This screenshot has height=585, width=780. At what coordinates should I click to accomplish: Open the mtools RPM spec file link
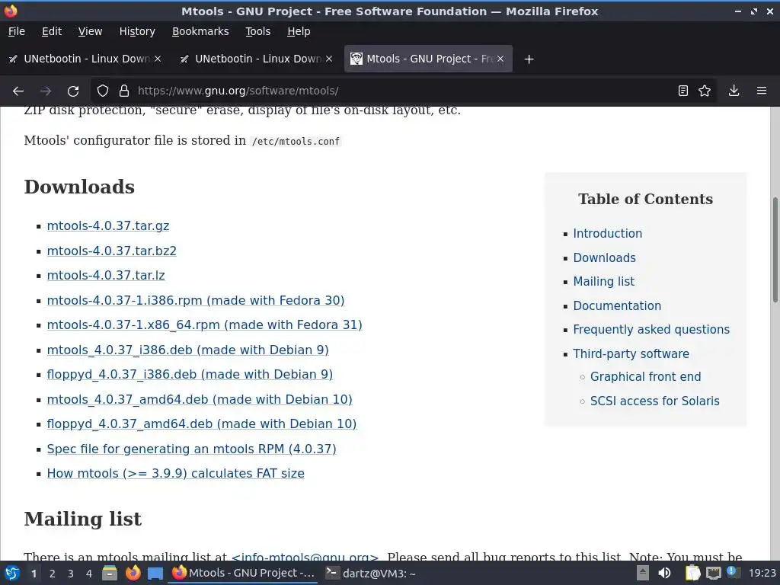[191, 449]
